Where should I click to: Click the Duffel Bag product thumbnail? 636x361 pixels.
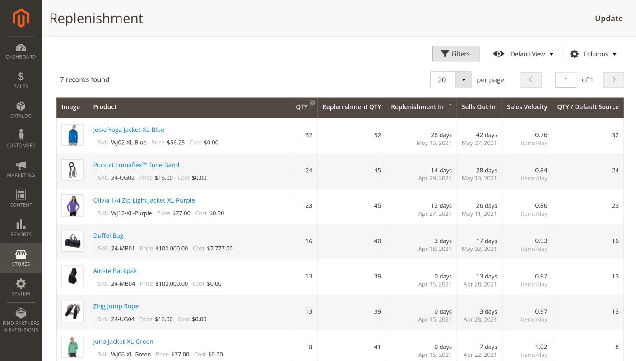pyautogui.click(x=72, y=241)
